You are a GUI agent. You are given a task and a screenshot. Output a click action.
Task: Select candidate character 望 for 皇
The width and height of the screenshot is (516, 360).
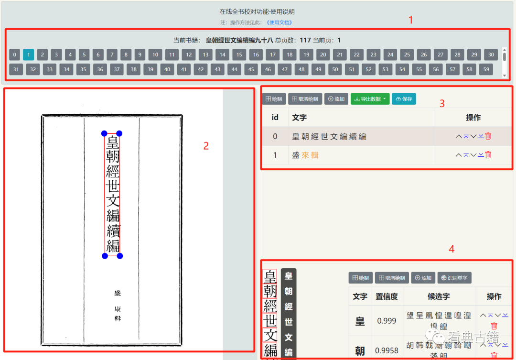[x=409, y=316]
